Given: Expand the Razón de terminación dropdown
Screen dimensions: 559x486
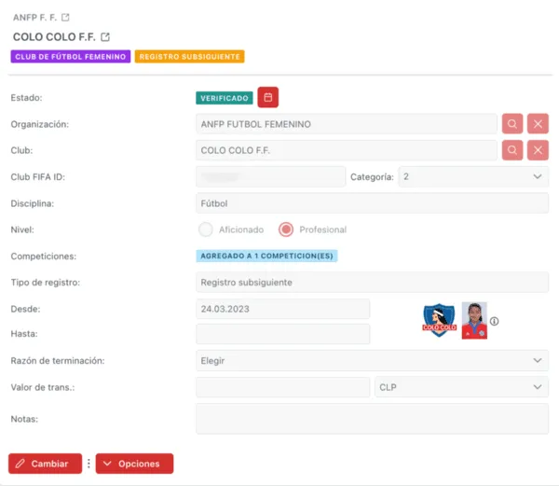Looking at the screenshot, I should pyautogui.click(x=372, y=360).
